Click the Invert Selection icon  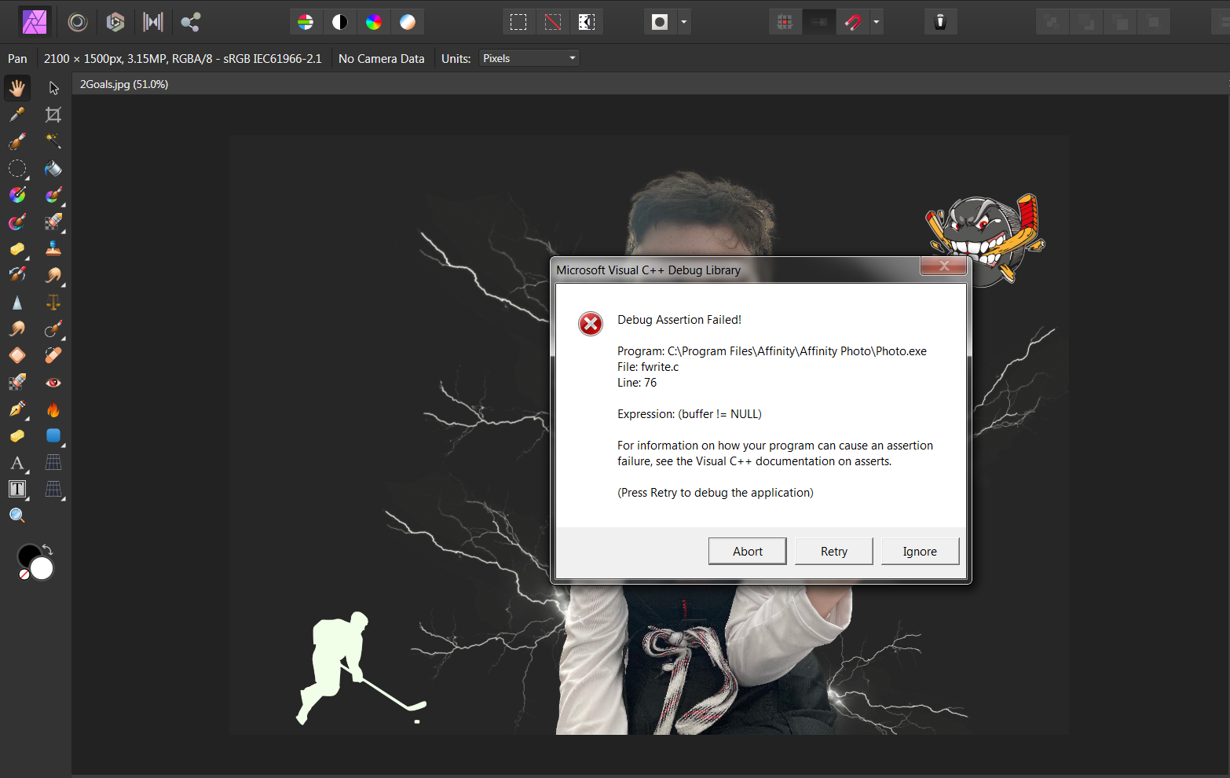(587, 22)
